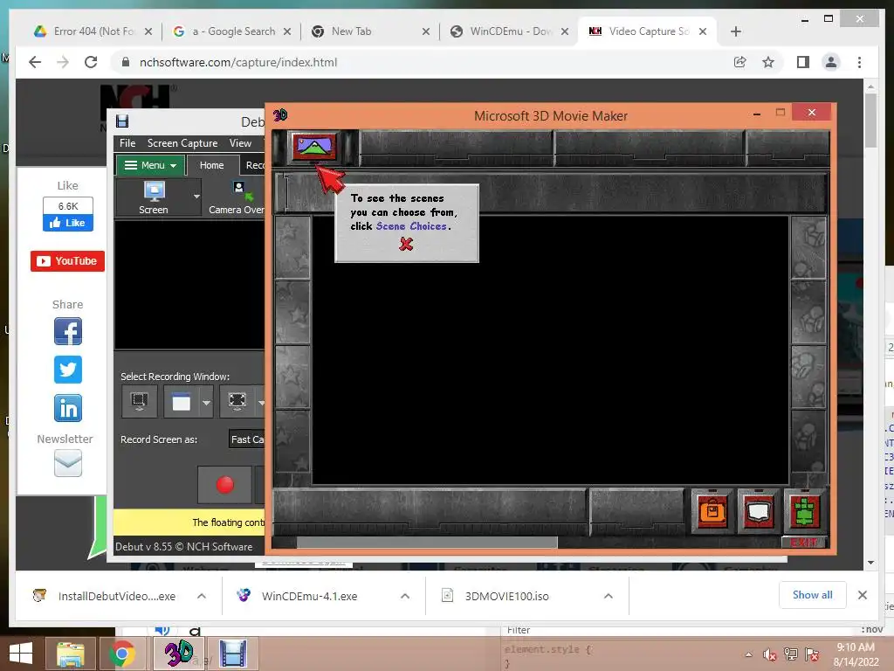Click the 3D Movie Maker horizontal scrollbar thumb
Viewport: 894px width, 671px height.
coord(426,542)
